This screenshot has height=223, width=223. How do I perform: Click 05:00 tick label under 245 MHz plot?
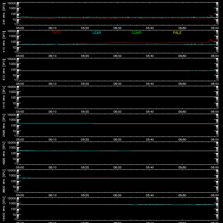20,28
